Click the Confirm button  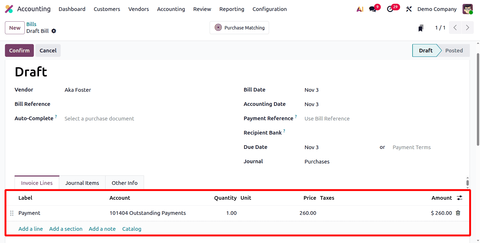[19, 50]
